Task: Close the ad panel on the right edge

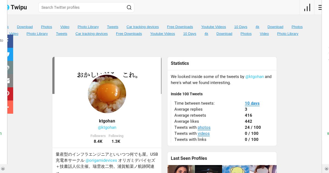Action: 326,169
